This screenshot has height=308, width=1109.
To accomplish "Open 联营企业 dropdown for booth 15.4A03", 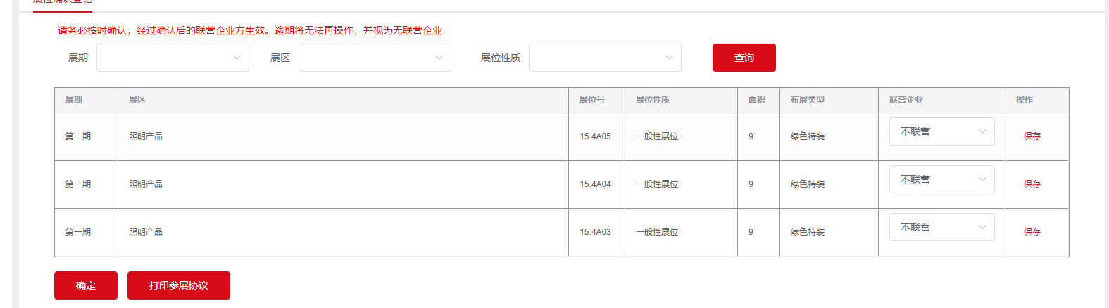I will click(941, 227).
